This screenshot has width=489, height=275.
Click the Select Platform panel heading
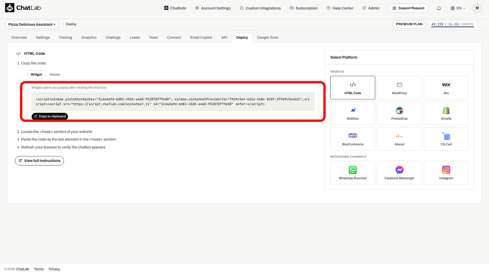point(344,57)
